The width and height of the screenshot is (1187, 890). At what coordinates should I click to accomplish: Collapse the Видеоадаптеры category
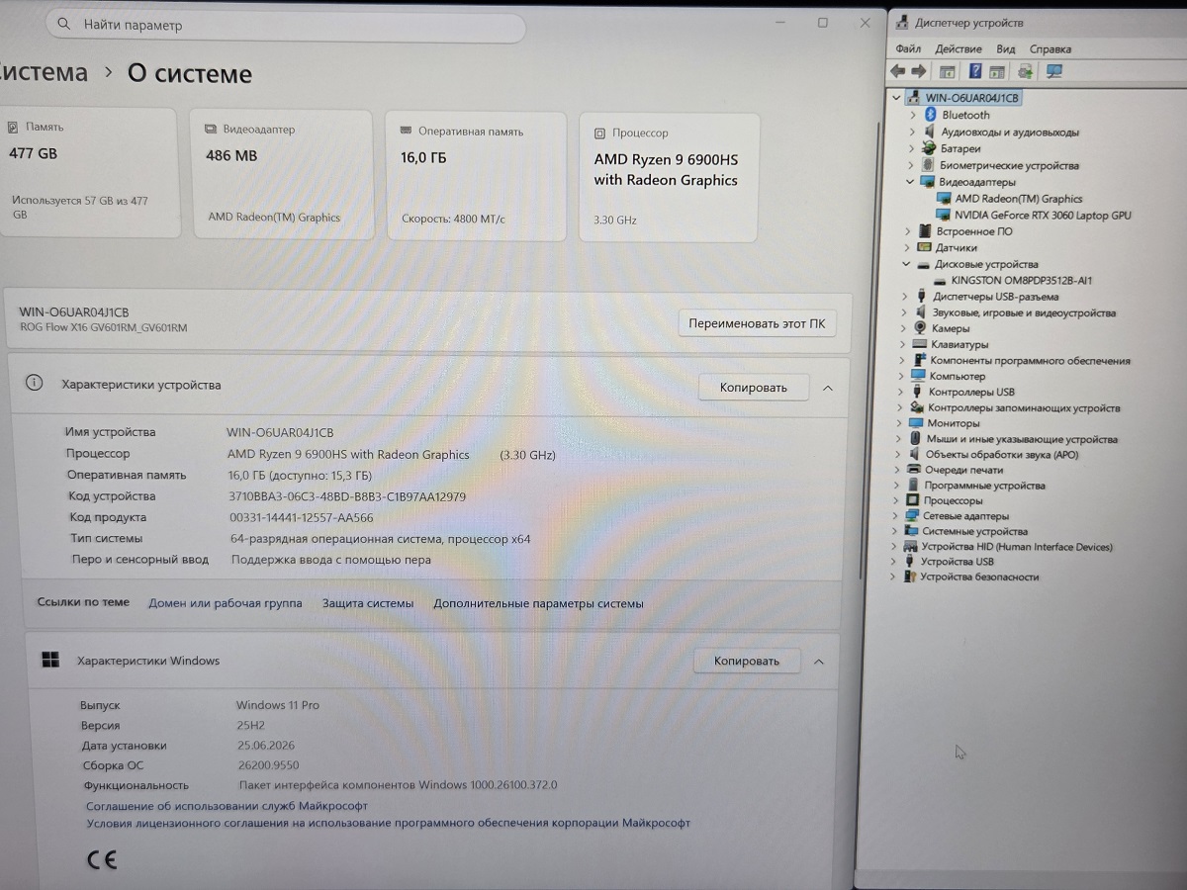[910, 182]
